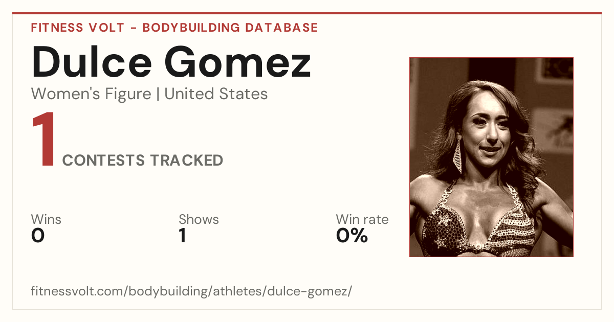This screenshot has height=322, width=614.
Task: Click the Fitness Volt Bodybuilding Database header
Action: point(174,28)
